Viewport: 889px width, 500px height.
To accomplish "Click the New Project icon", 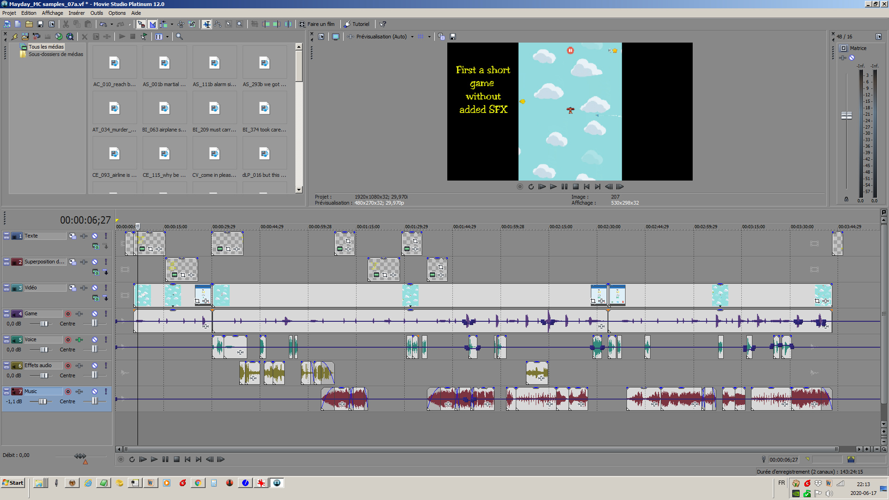I will pyautogui.click(x=18, y=24).
